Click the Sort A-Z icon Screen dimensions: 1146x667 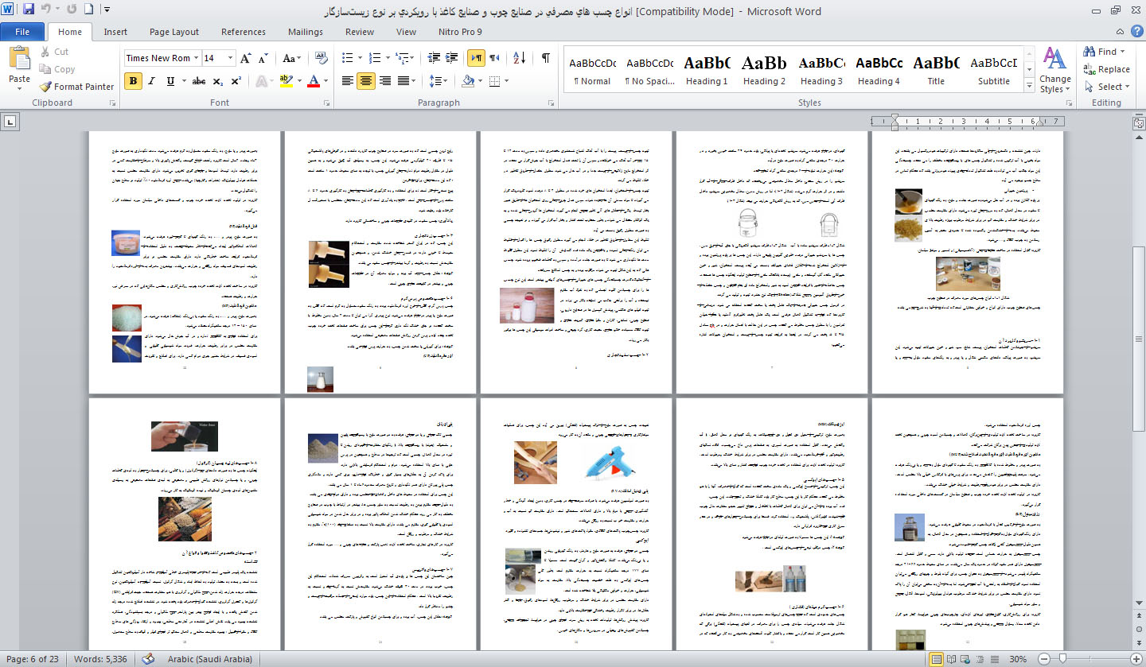tap(520, 58)
